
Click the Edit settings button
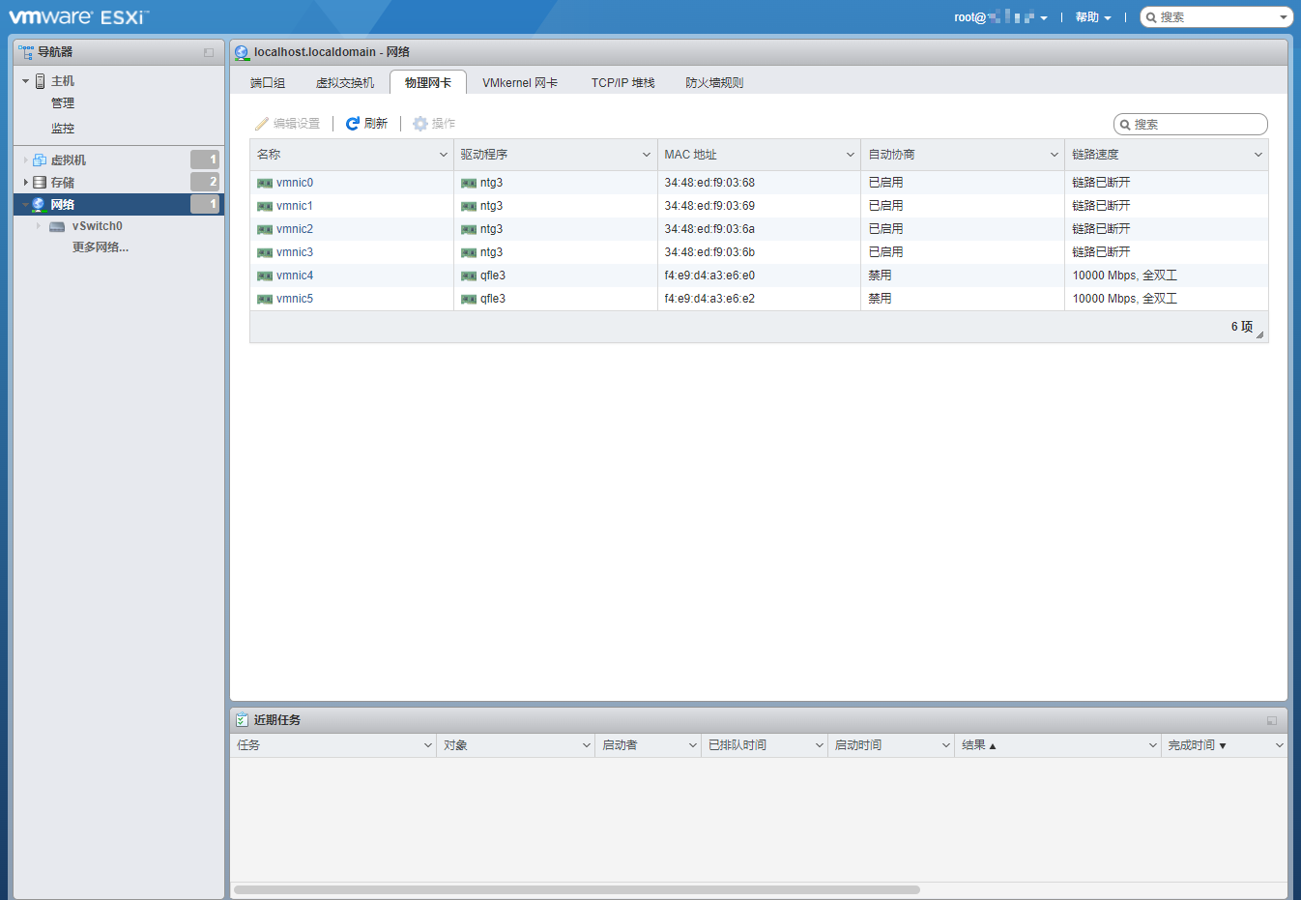pos(287,124)
